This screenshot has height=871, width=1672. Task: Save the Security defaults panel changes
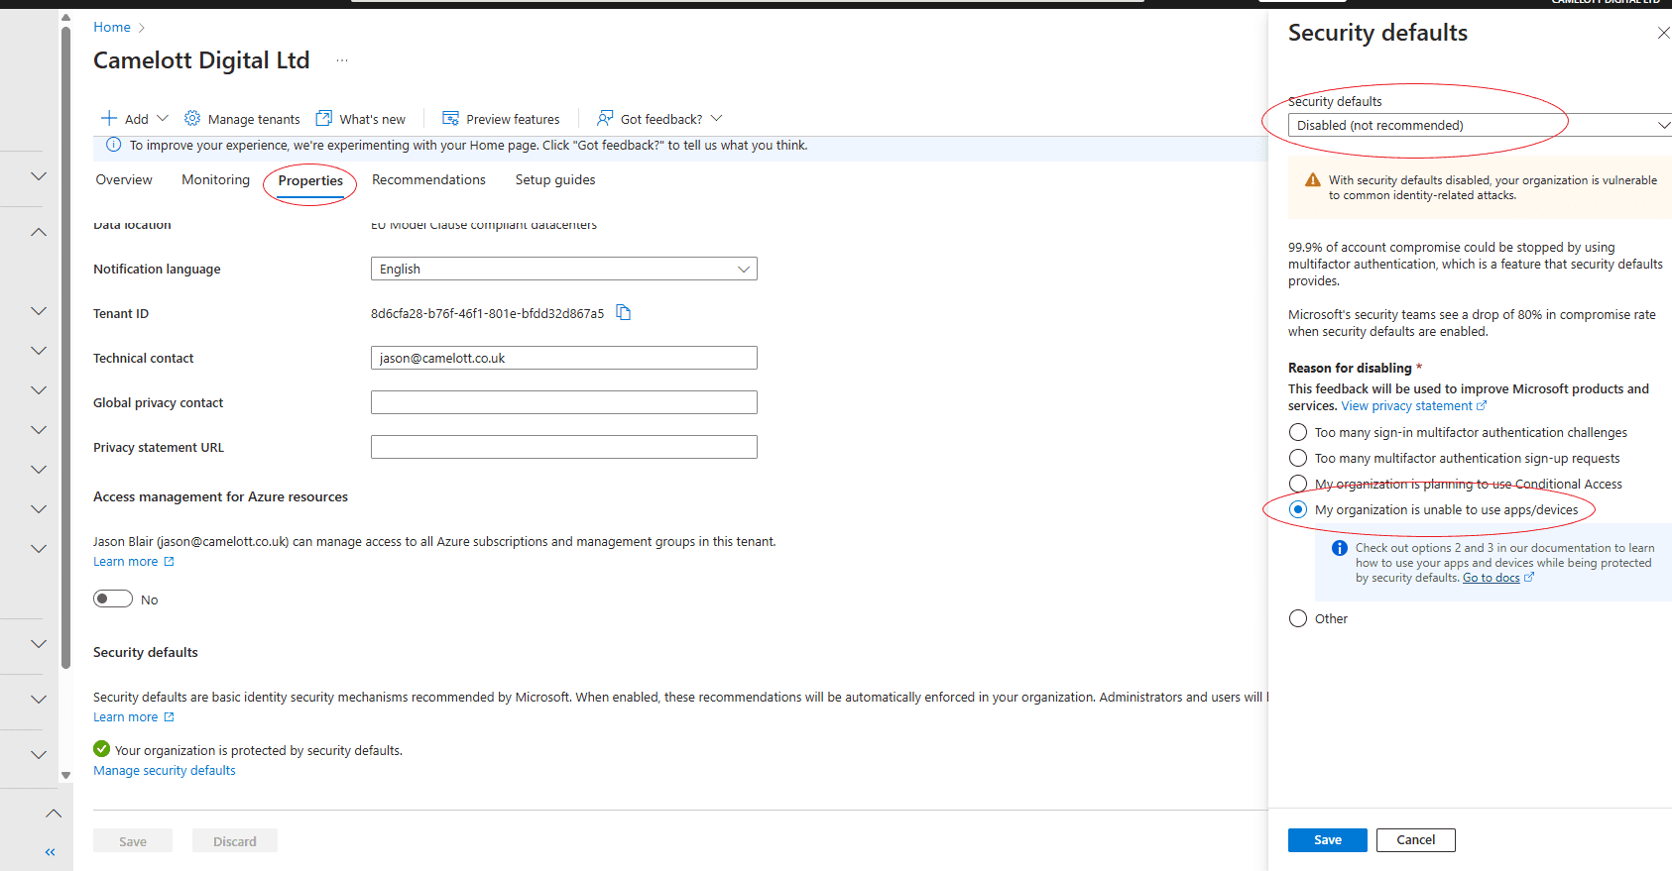pyautogui.click(x=1327, y=840)
